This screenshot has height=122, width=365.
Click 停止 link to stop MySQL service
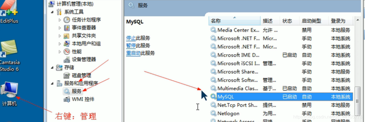pyautogui.click(x=131, y=38)
